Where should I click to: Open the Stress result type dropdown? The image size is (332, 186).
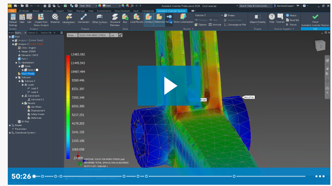click(72, 35)
